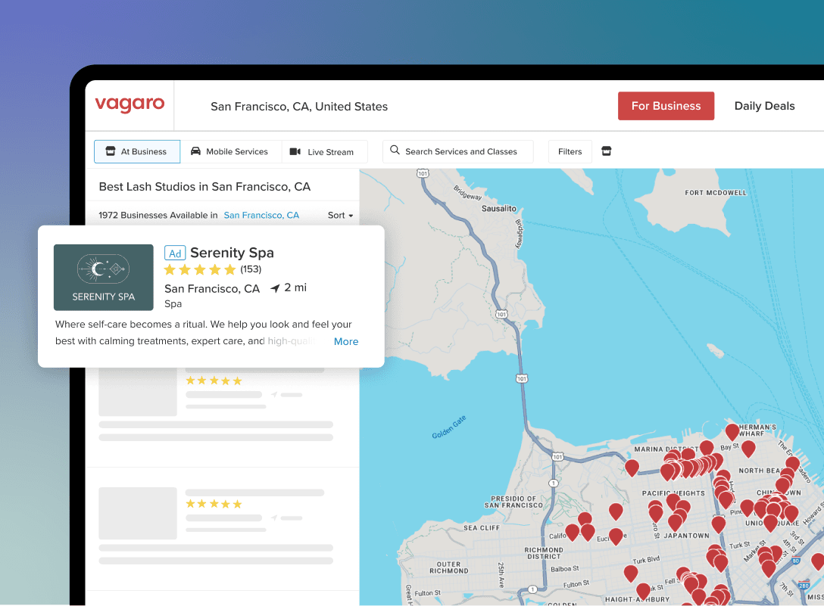Click the Search Services and Classes field

pyautogui.click(x=460, y=151)
